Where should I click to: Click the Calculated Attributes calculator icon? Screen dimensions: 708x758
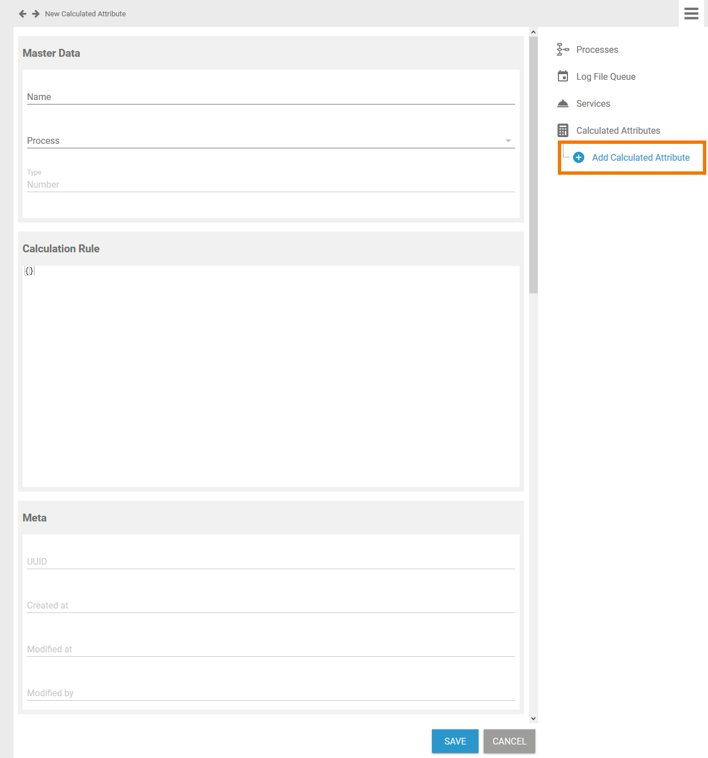(562, 130)
